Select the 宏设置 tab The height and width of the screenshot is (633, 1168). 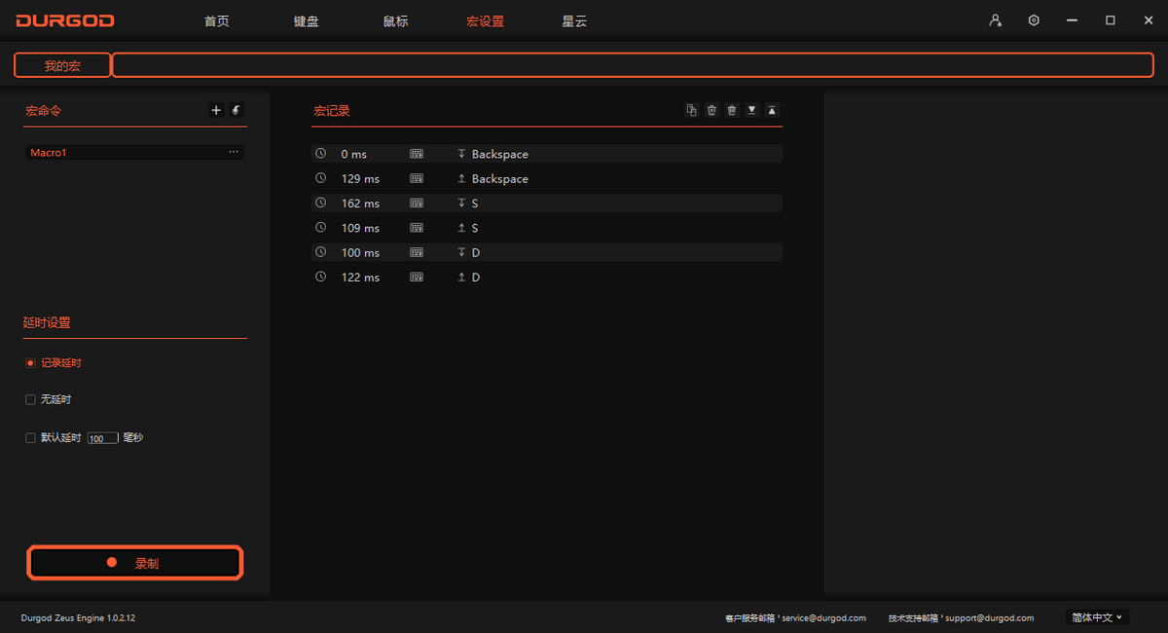[486, 20]
